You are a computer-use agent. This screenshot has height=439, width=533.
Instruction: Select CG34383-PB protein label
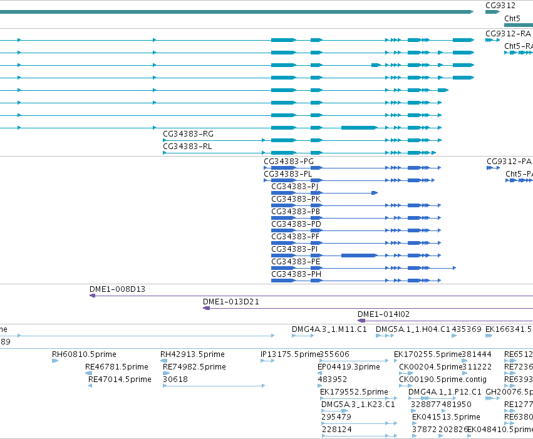[296, 212]
